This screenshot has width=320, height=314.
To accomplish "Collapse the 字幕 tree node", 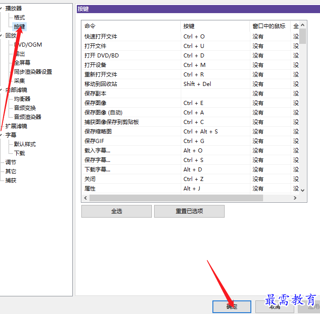I will [x=1, y=135].
